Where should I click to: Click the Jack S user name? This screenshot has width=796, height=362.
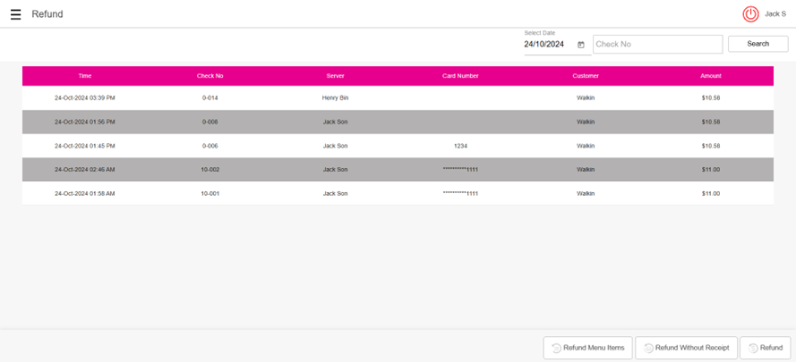coord(775,14)
